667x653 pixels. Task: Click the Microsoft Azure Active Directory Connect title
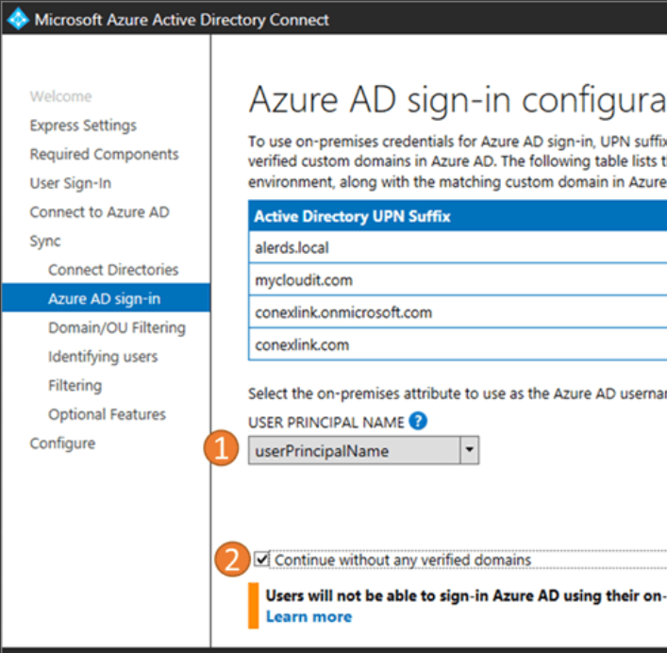point(182,20)
